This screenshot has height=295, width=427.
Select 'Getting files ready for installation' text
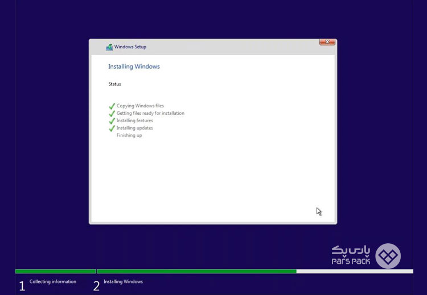point(150,113)
